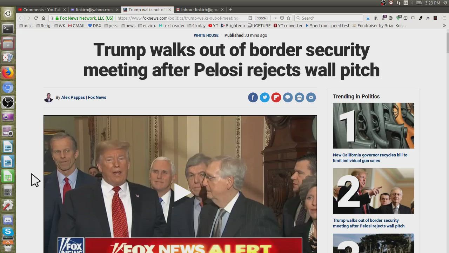The width and height of the screenshot is (449, 253).
Task: Open the Firefox hamburger menu
Action: point(444,18)
